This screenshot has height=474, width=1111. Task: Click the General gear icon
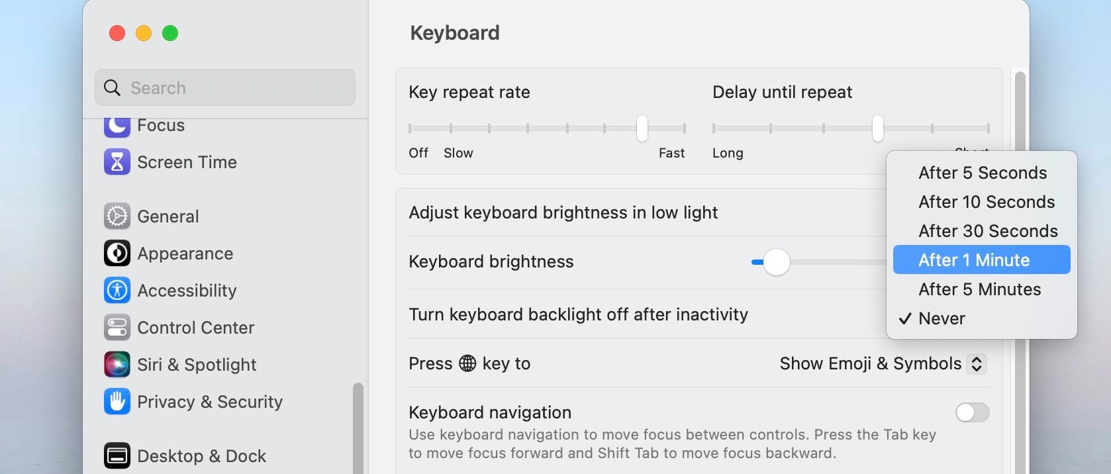click(117, 216)
